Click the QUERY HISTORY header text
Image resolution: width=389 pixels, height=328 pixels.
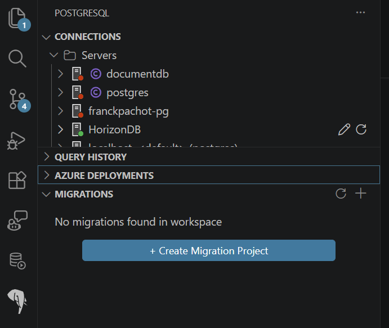pos(91,157)
